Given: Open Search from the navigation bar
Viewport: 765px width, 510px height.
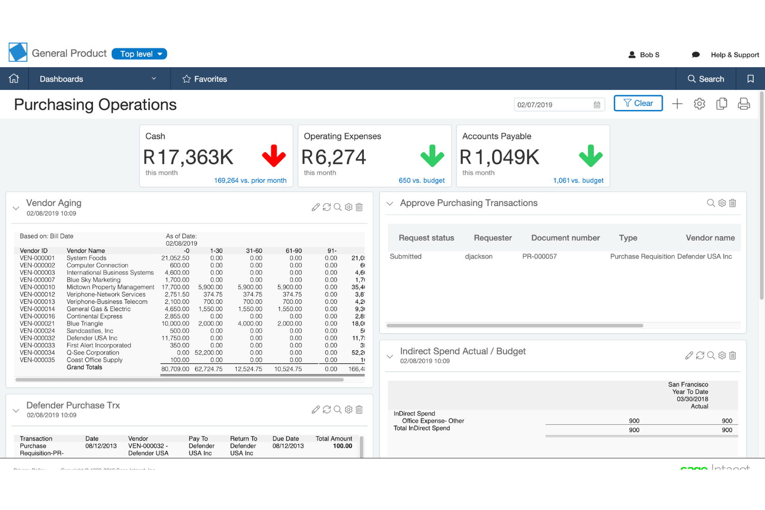Looking at the screenshot, I should click(706, 79).
